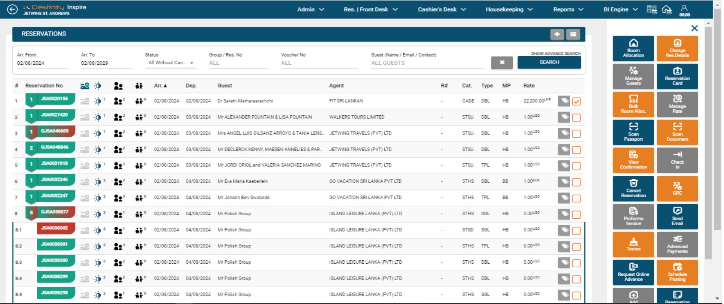Focus the Voucher No field

tap(319, 63)
